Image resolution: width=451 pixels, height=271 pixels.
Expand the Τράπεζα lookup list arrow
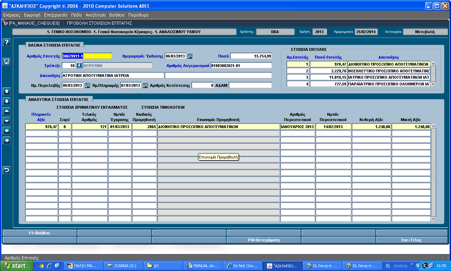[x=79, y=65]
